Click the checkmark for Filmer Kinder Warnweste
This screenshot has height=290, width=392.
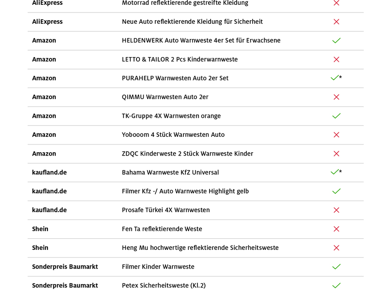[x=336, y=267]
